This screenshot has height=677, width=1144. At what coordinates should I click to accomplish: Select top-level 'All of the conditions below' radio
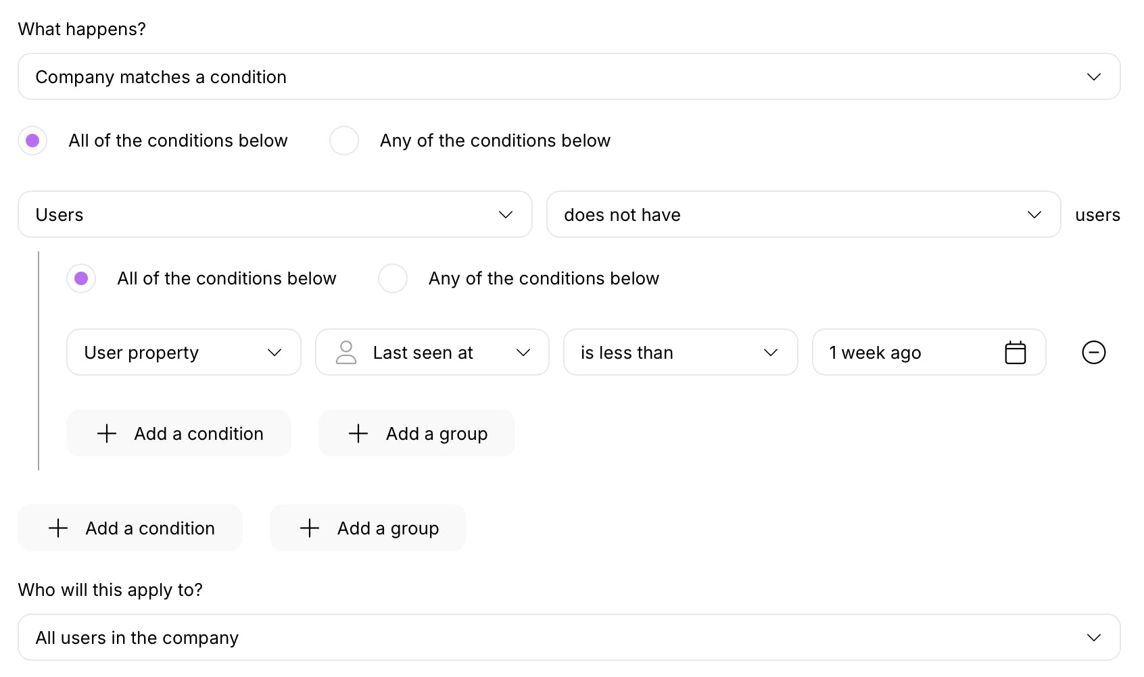32,141
